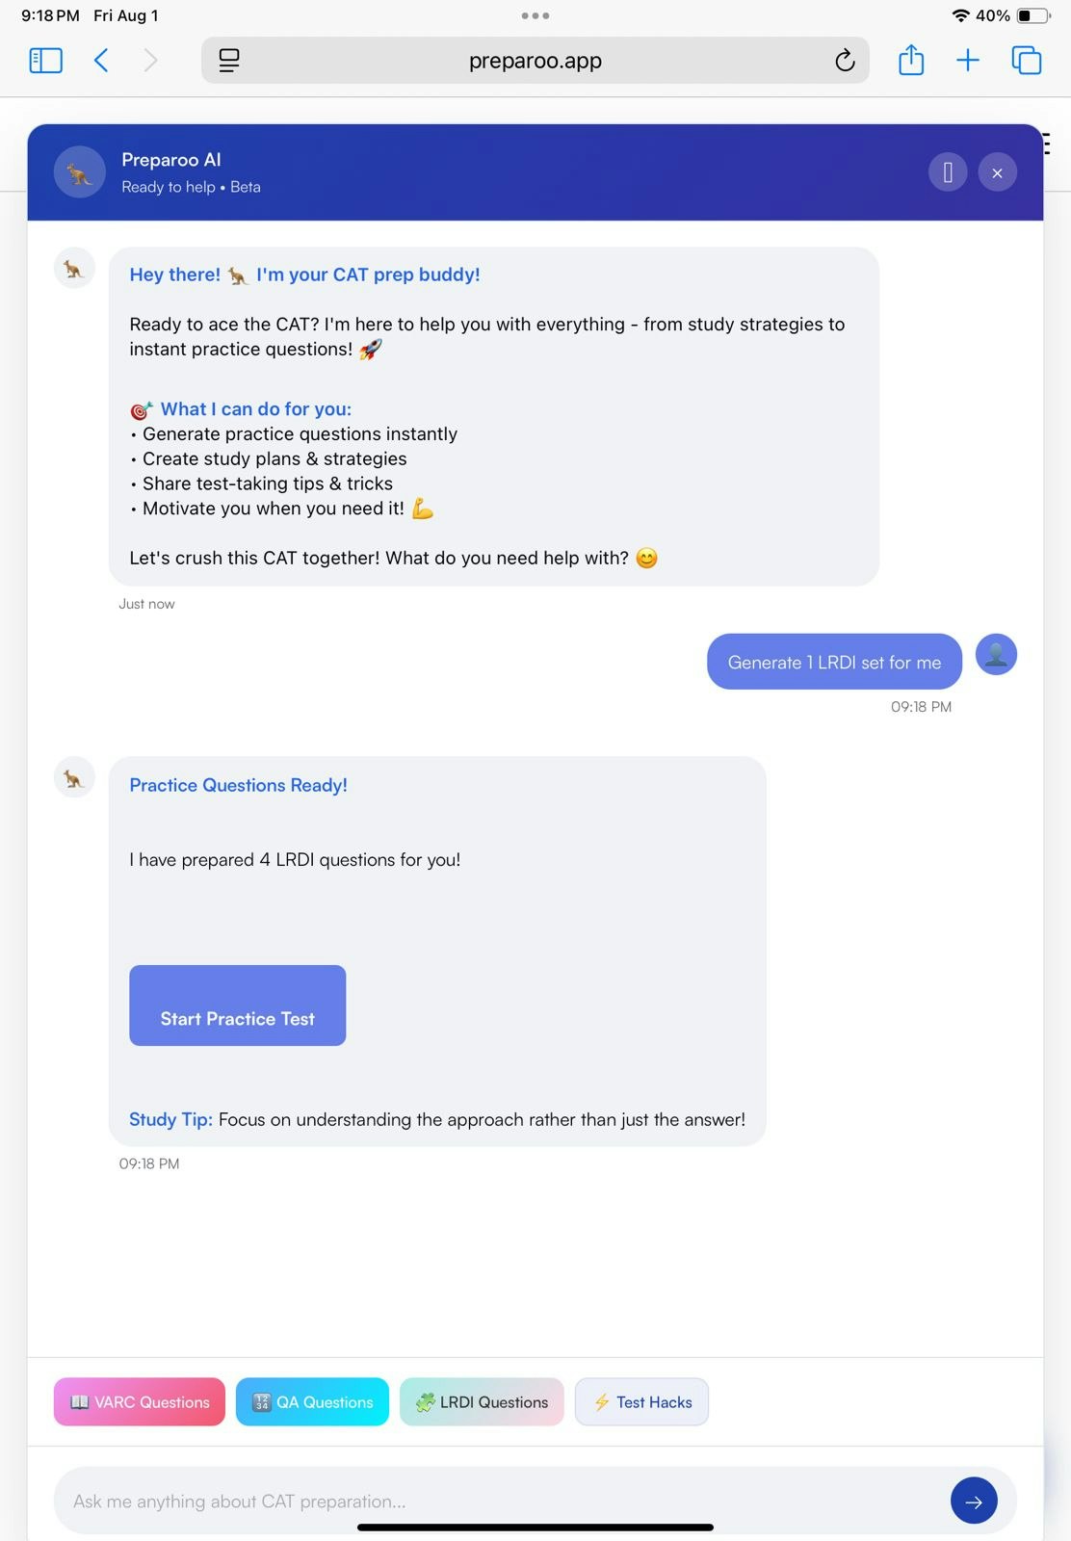Choose the QA Questions quick action

313,1402
